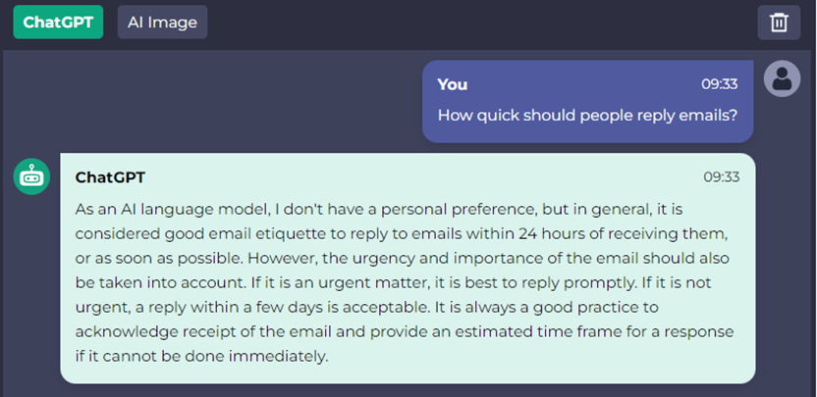
Task: Select the question "How quick should people reply emails?"
Action: pyautogui.click(x=588, y=115)
